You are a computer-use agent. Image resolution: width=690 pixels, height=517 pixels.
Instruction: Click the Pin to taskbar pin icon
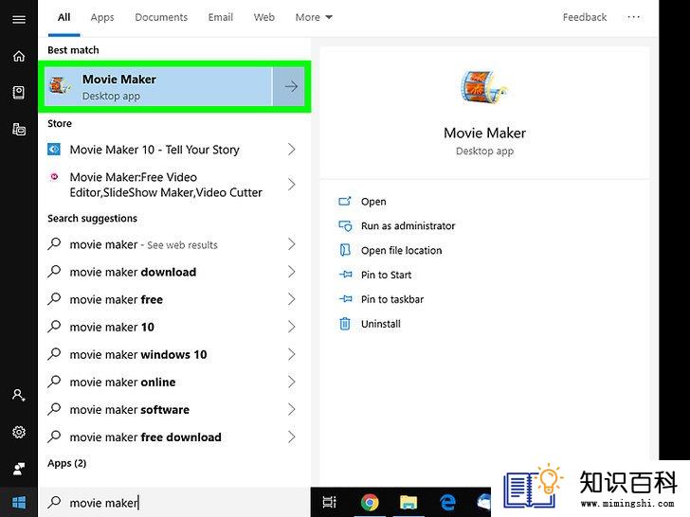point(345,299)
